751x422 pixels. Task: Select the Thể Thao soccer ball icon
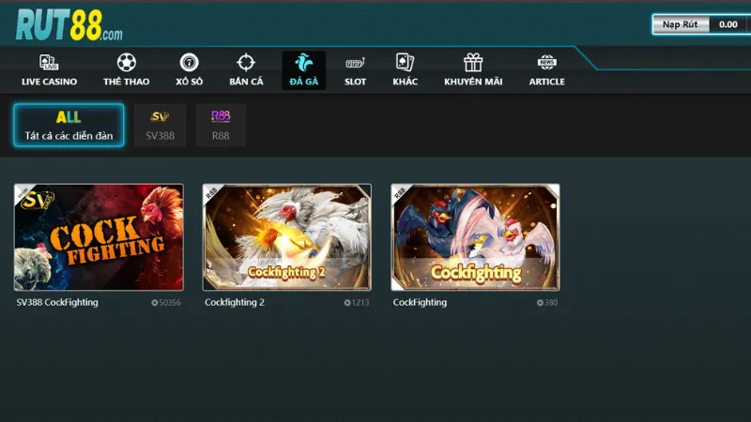127,62
